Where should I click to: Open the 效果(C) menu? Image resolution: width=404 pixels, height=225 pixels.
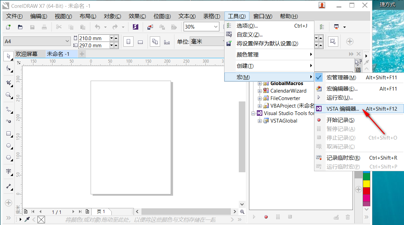[137, 16]
